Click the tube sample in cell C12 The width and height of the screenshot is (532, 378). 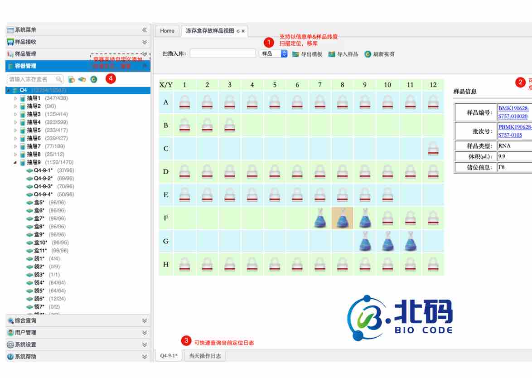433,149
